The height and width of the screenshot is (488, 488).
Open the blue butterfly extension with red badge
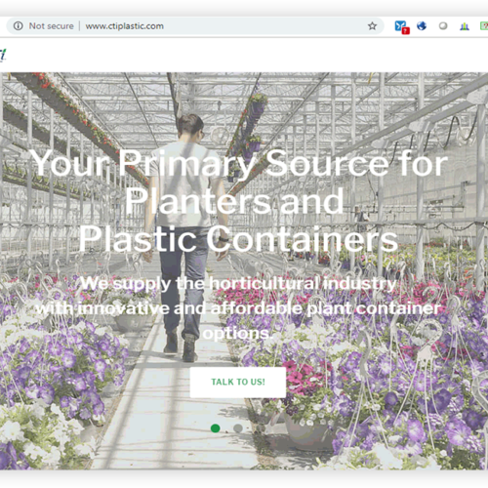point(402,26)
